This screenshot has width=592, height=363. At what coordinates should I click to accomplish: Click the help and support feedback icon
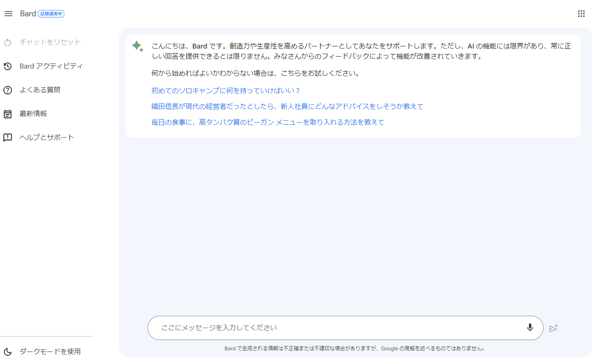8,138
